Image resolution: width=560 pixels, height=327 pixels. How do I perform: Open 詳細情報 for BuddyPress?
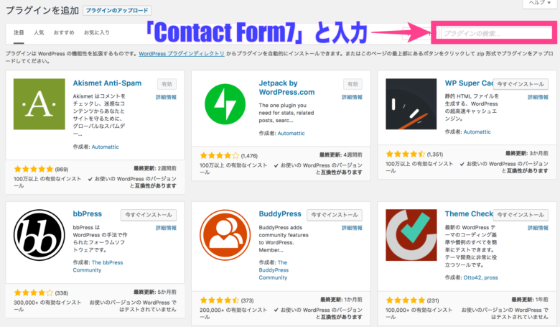click(x=352, y=228)
